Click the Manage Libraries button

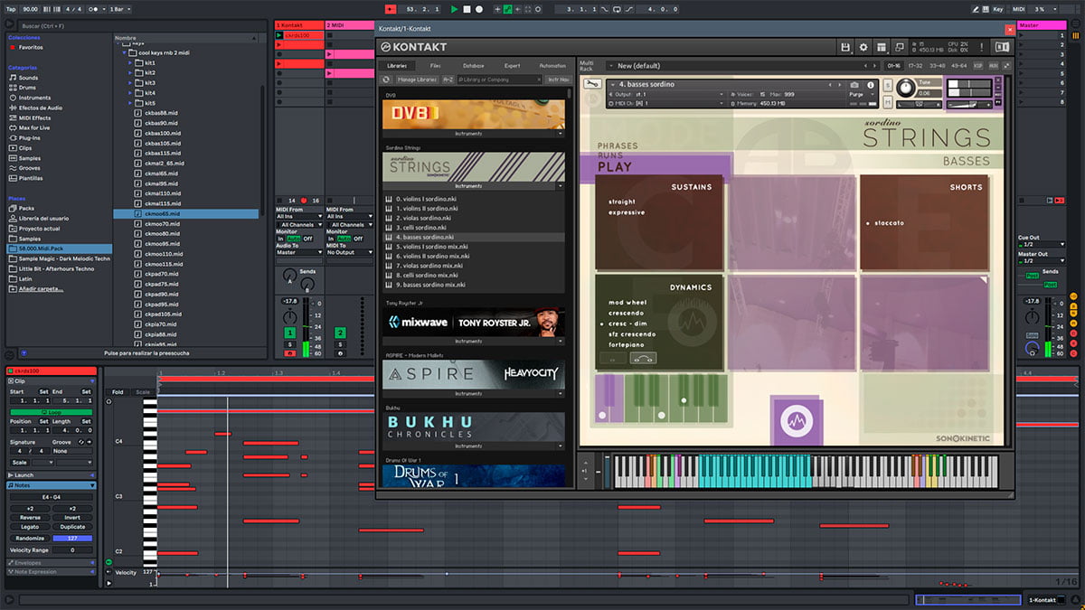(416, 80)
